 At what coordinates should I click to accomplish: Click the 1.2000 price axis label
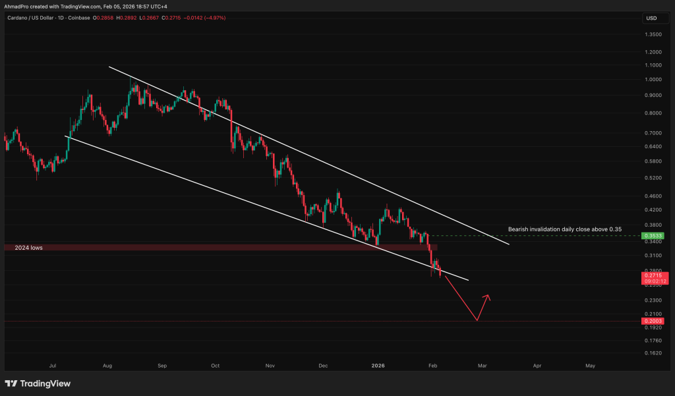pyautogui.click(x=653, y=52)
